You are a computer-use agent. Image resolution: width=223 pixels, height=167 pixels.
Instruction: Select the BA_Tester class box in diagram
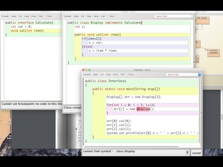coord(202,20)
